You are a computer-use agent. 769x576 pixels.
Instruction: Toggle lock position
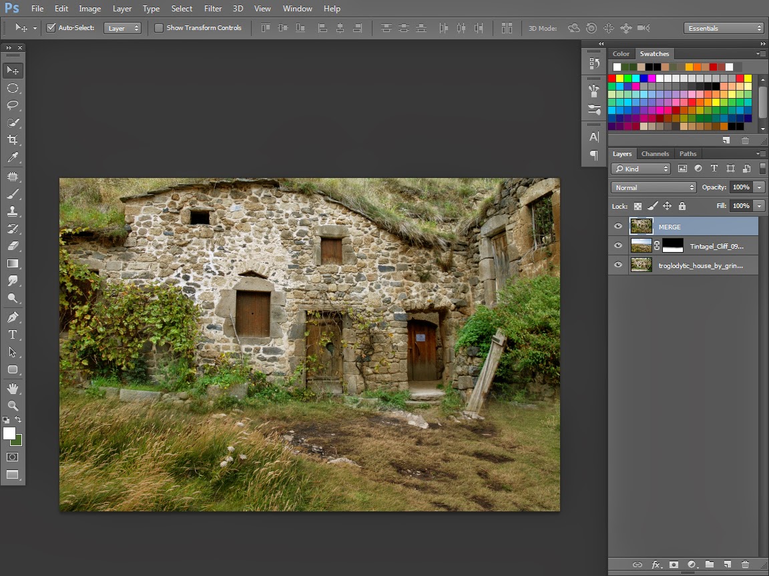pyautogui.click(x=667, y=206)
